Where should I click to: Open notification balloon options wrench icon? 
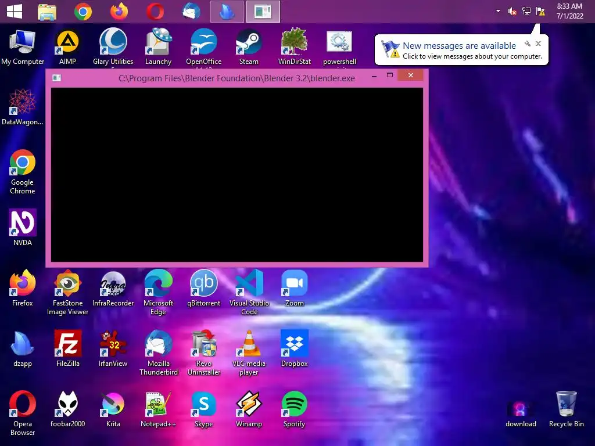click(528, 44)
